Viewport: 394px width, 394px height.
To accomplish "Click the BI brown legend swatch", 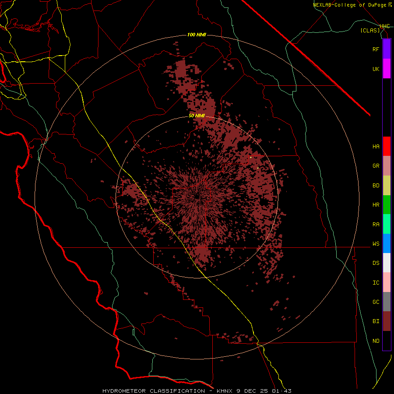I will pos(387,321).
